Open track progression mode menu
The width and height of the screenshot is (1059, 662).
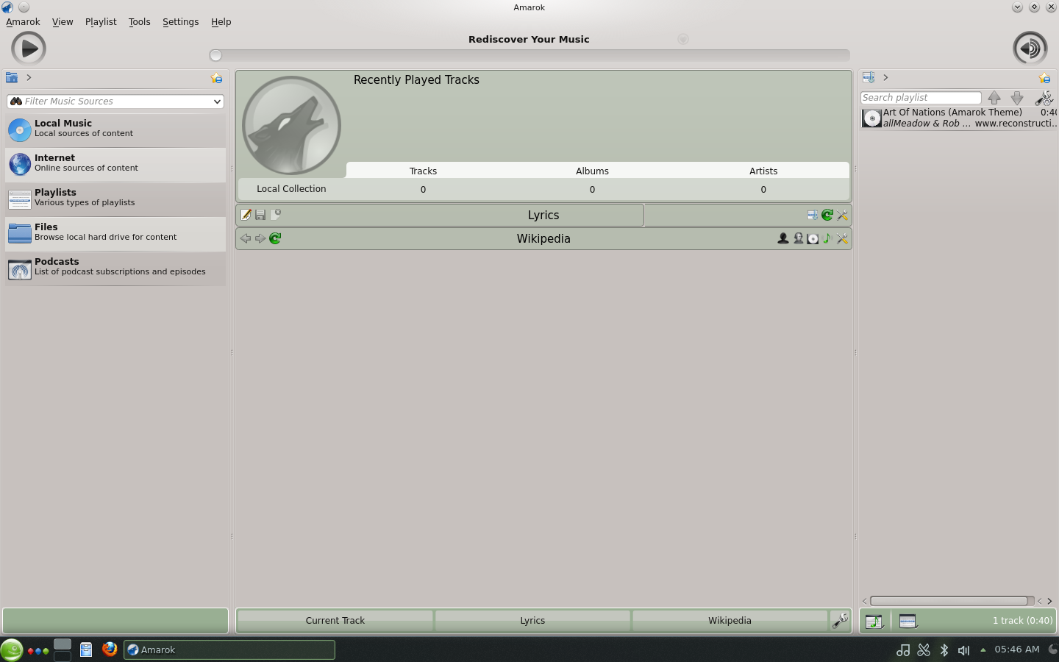874,622
